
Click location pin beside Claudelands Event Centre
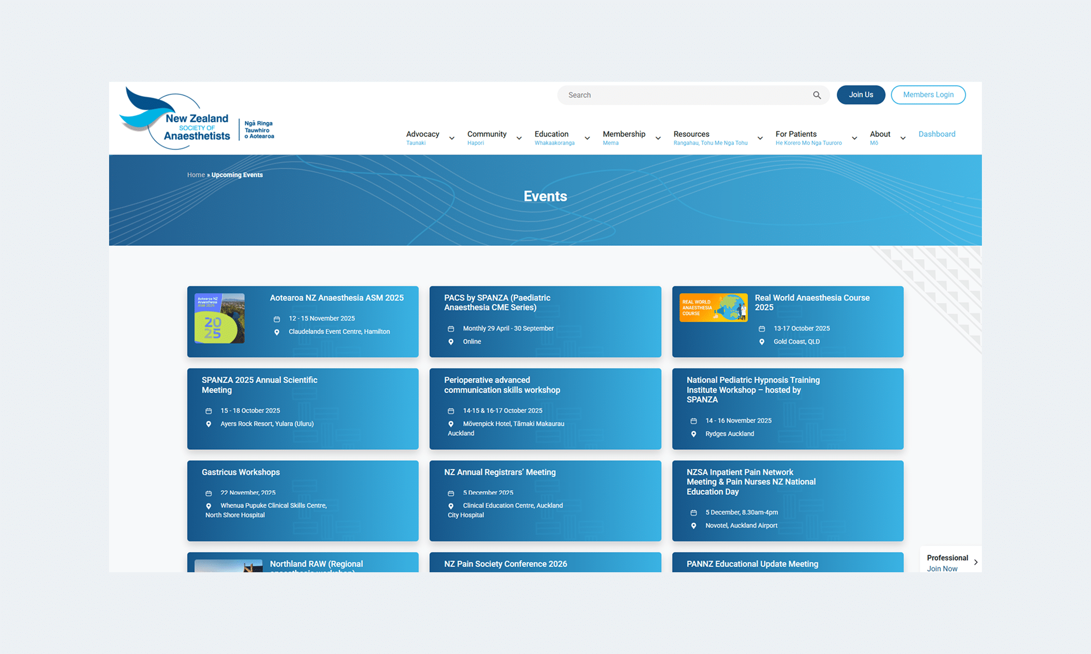[277, 332]
